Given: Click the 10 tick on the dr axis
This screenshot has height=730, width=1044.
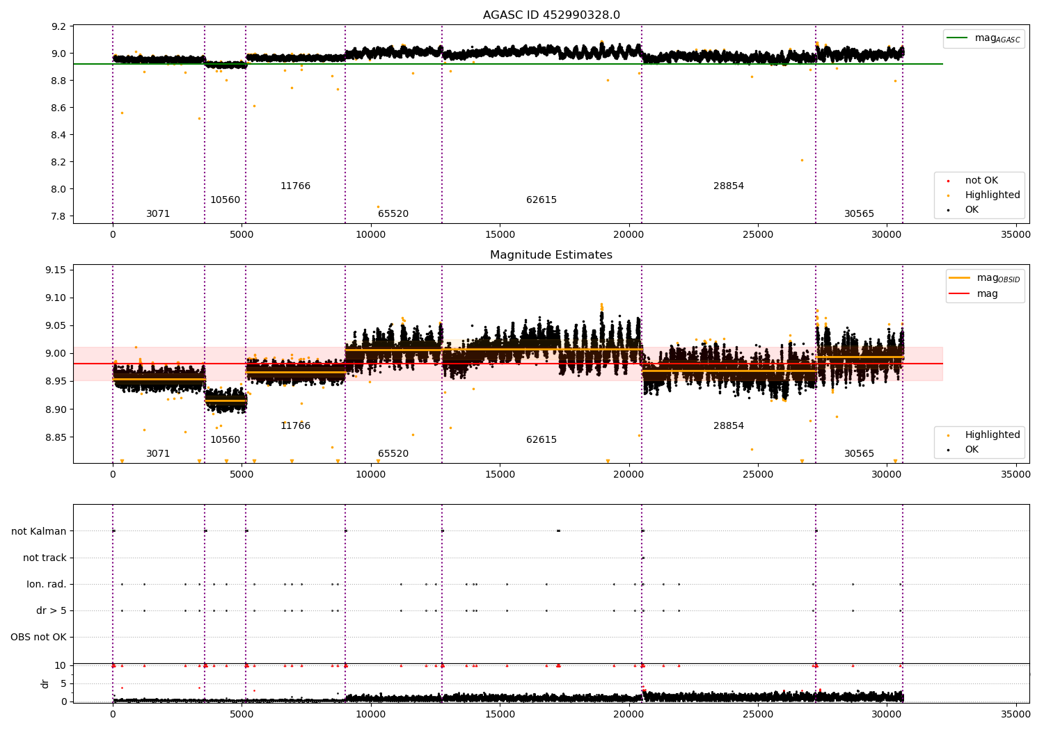Looking at the screenshot, I should pos(61,665).
